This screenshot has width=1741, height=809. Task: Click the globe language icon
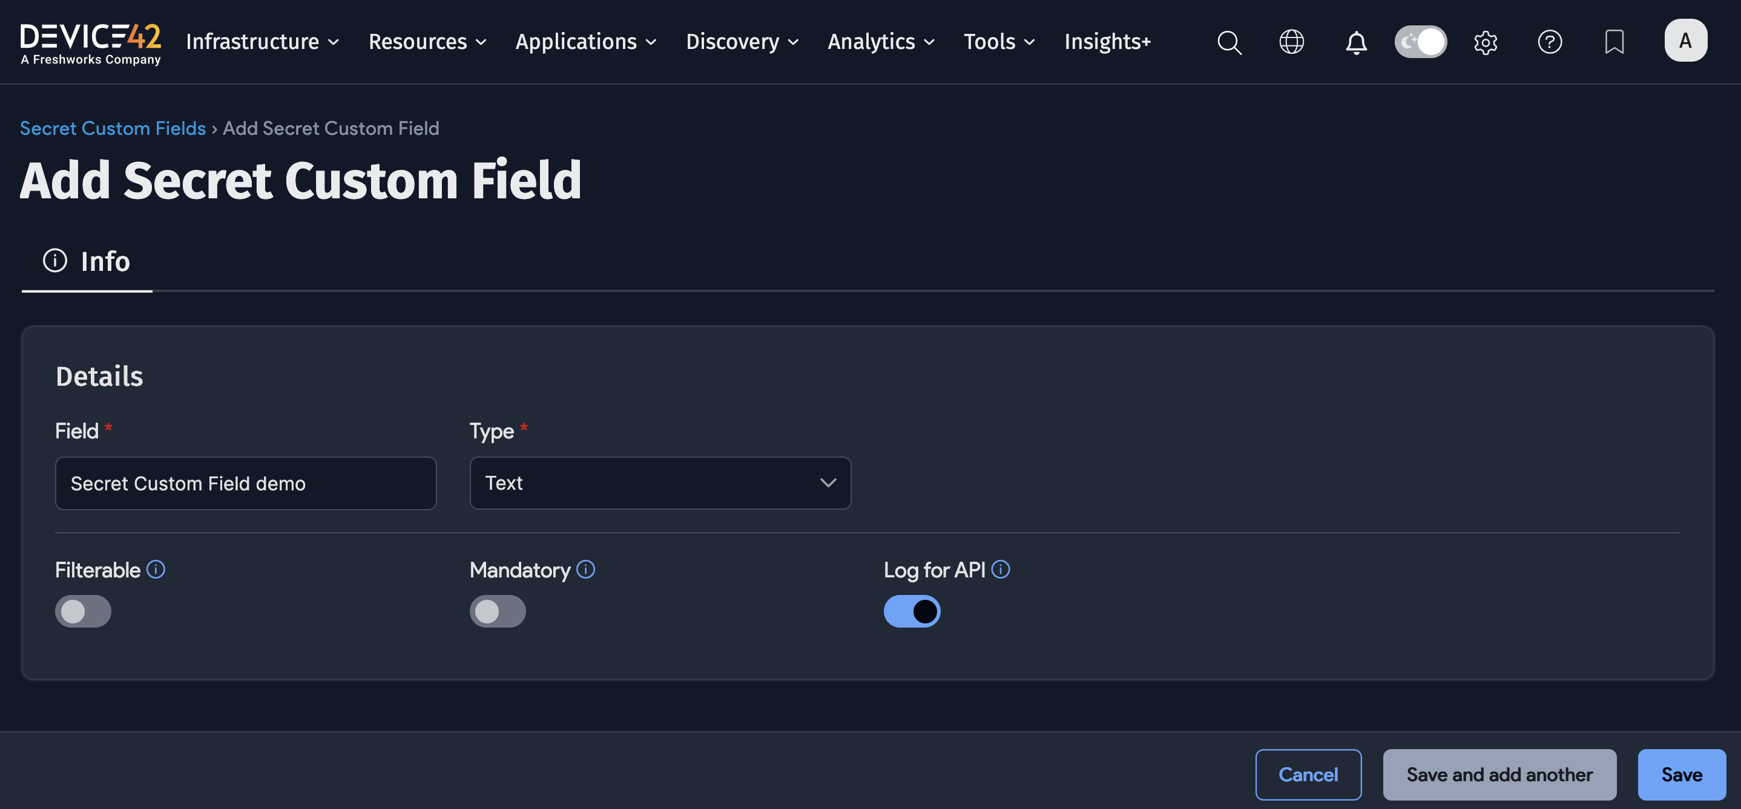(1292, 42)
